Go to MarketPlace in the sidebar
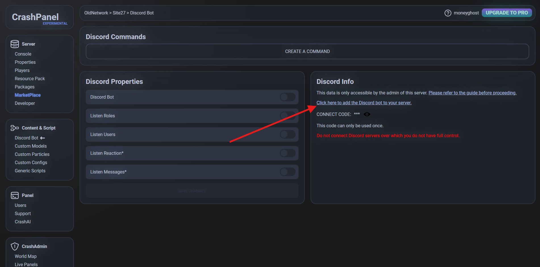540x267 pixels. coord(28,95)
